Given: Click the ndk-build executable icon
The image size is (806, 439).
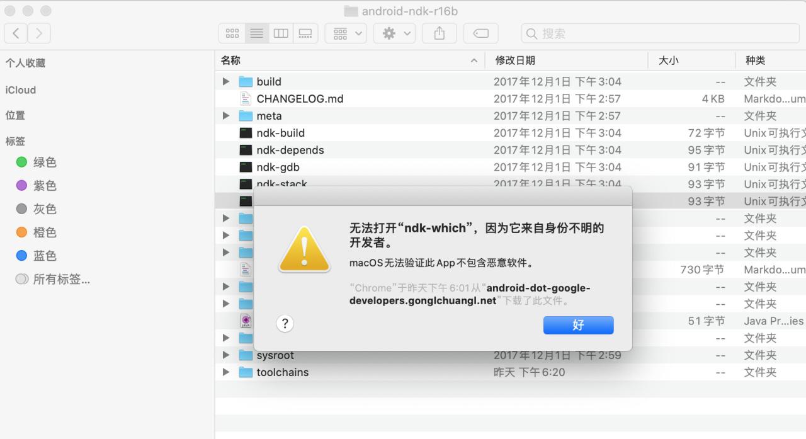Looking at the screenshot, I should [245, 133].
